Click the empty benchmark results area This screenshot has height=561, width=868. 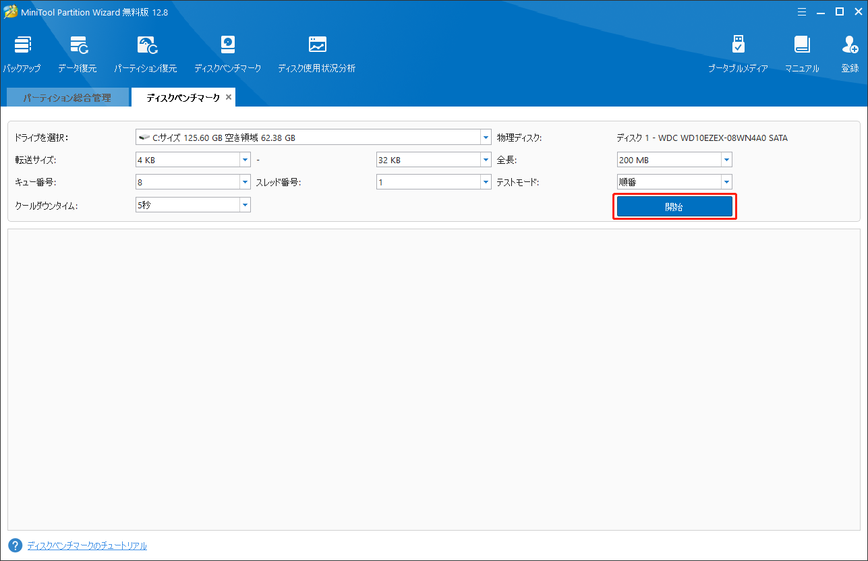[x=434, y=380]
